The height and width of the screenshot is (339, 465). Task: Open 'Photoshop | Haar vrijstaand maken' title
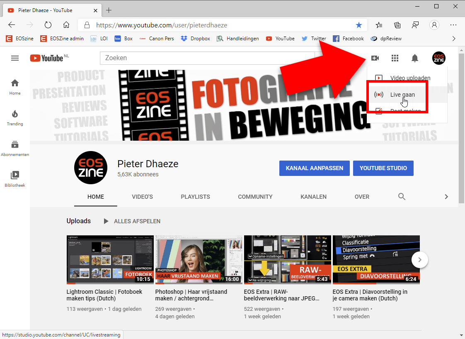coord(191,295)
